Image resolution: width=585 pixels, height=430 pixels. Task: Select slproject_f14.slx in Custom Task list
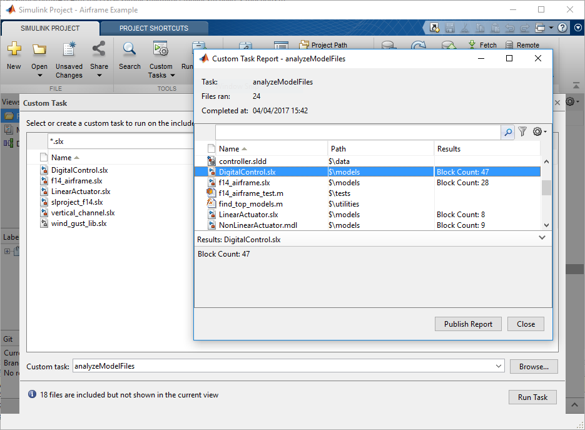tap(77, 202)
